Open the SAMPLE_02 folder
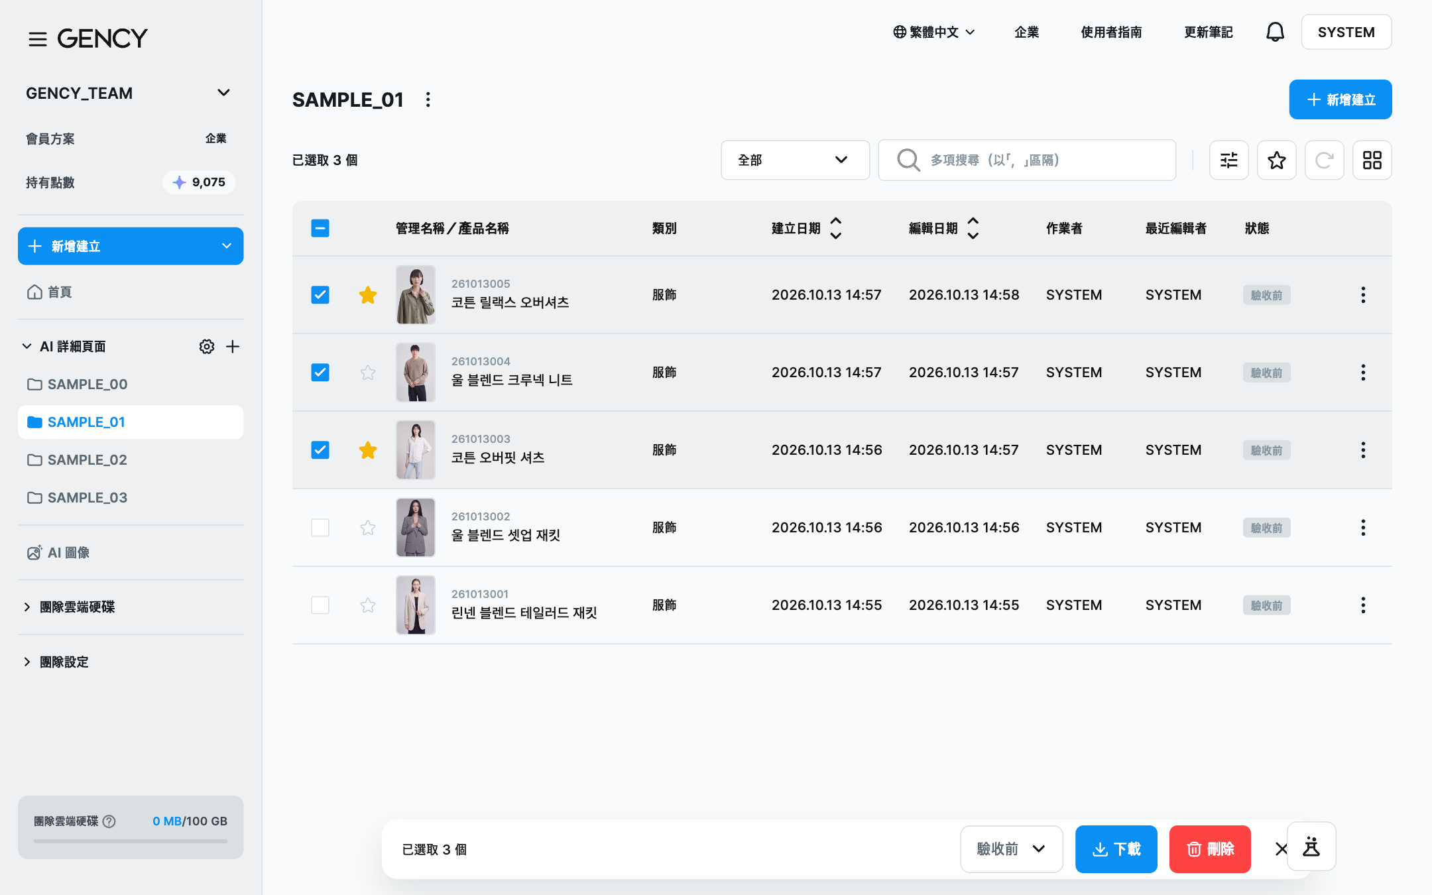Screen dimensions: 1432x895 click(131, 460)
